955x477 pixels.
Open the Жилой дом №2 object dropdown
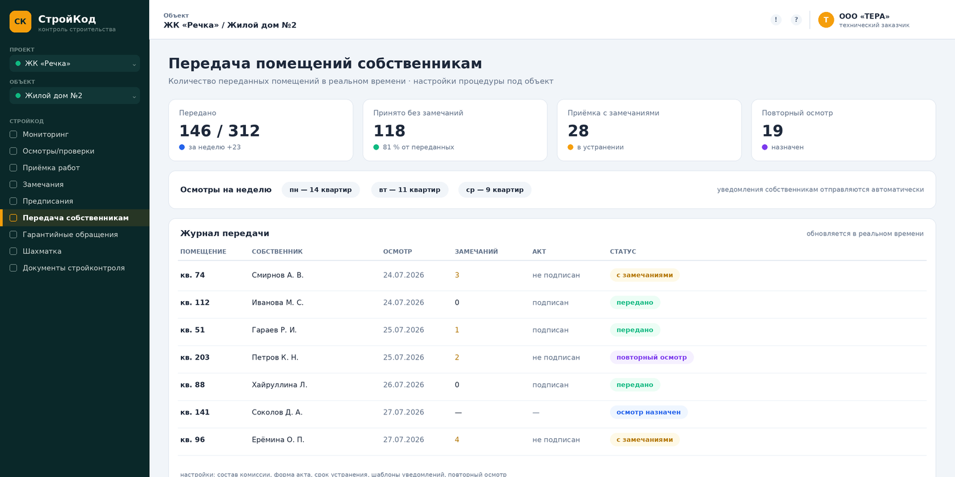point(75,95)
